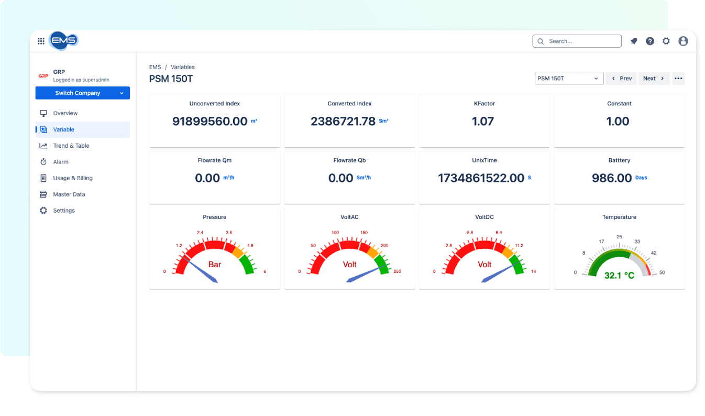Click the EMS breadcrumb link
This screenshot has height=416, width=705.
(x=155, y=67)
